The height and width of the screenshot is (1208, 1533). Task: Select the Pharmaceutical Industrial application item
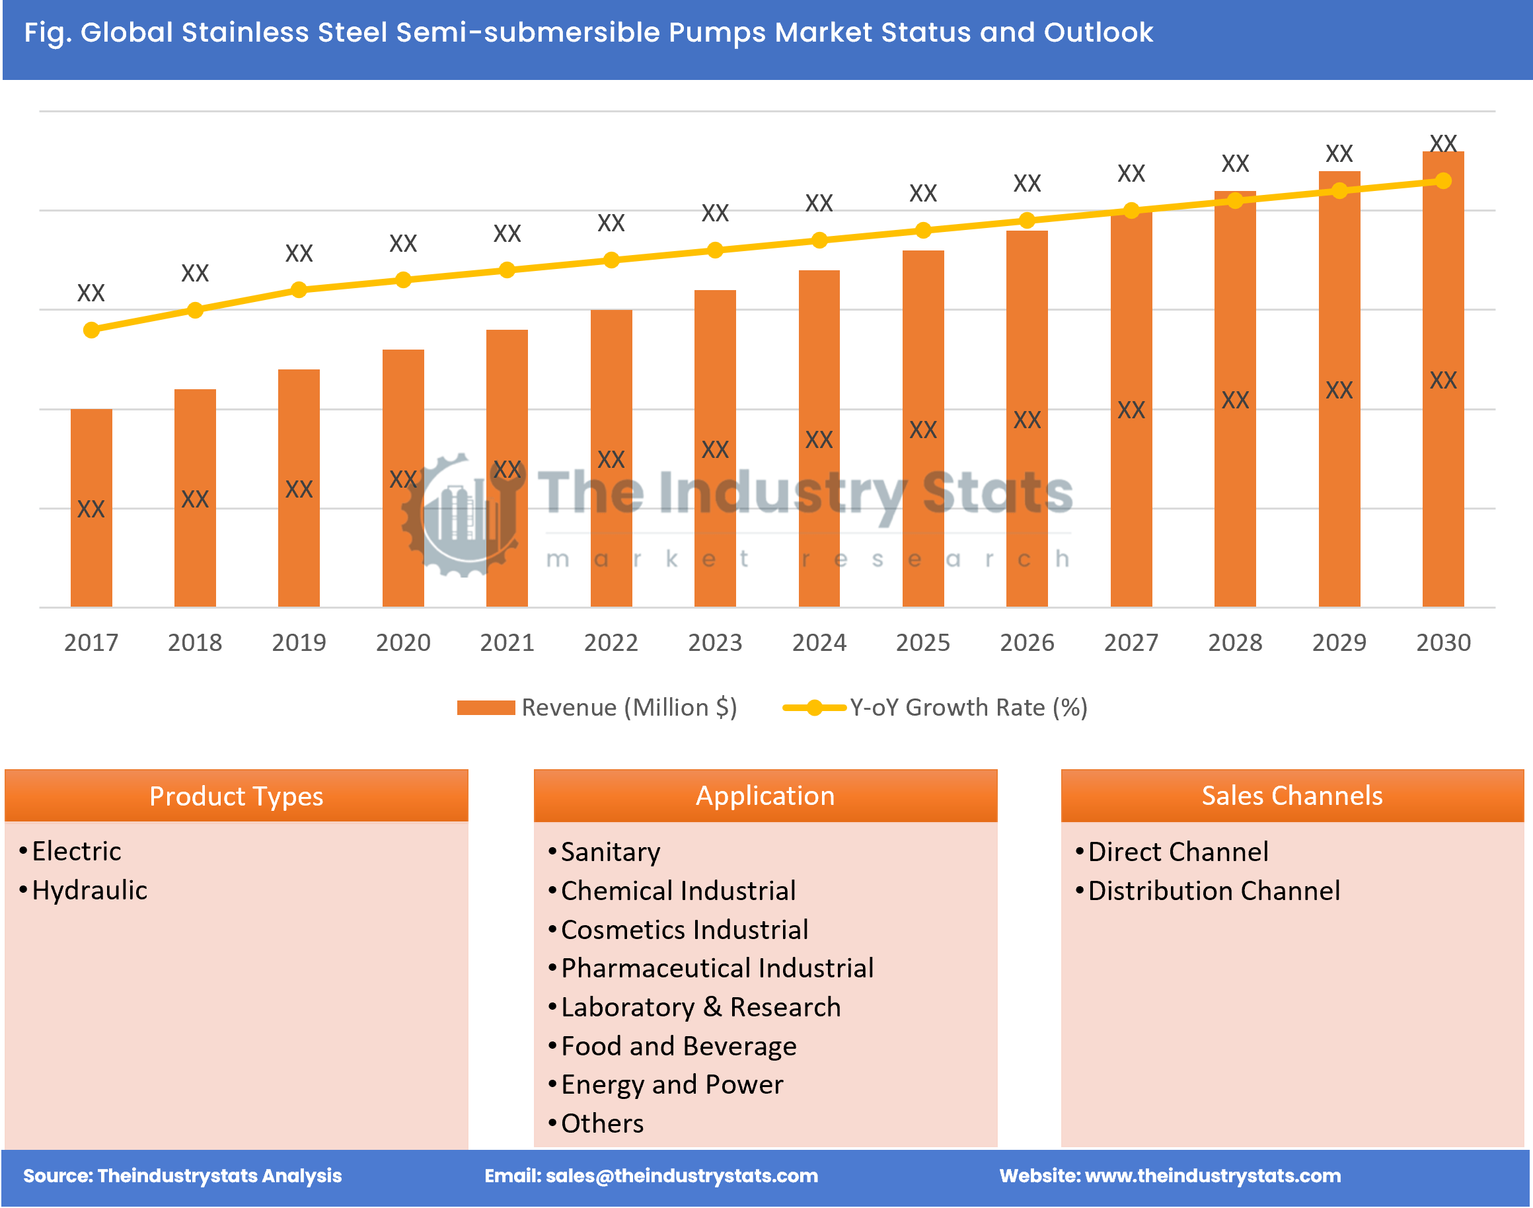tap(718, 968)
